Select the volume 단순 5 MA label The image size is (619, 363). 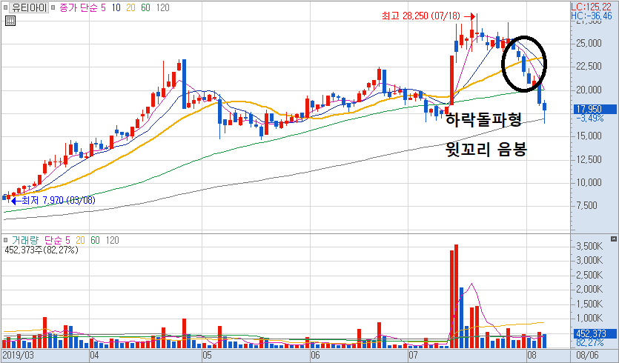[57, 240]
